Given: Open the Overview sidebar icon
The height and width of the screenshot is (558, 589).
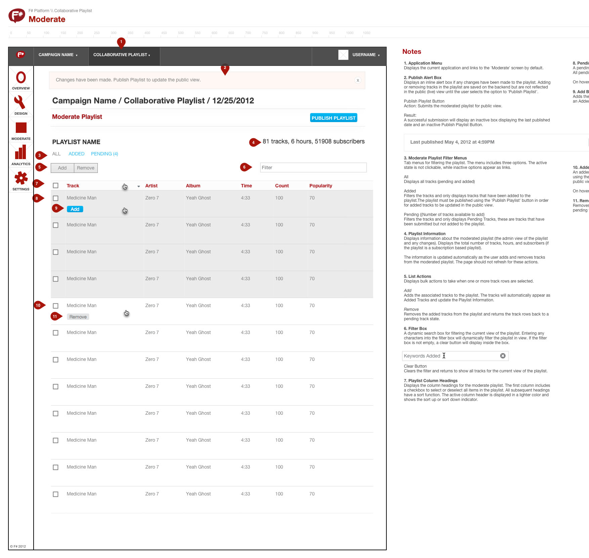Looking at the screenshot, I should tap(21, 78).
